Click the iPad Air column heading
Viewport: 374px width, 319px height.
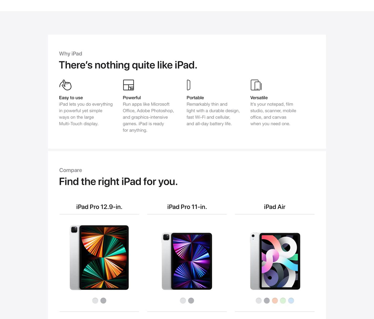click(x=274, y=207)
